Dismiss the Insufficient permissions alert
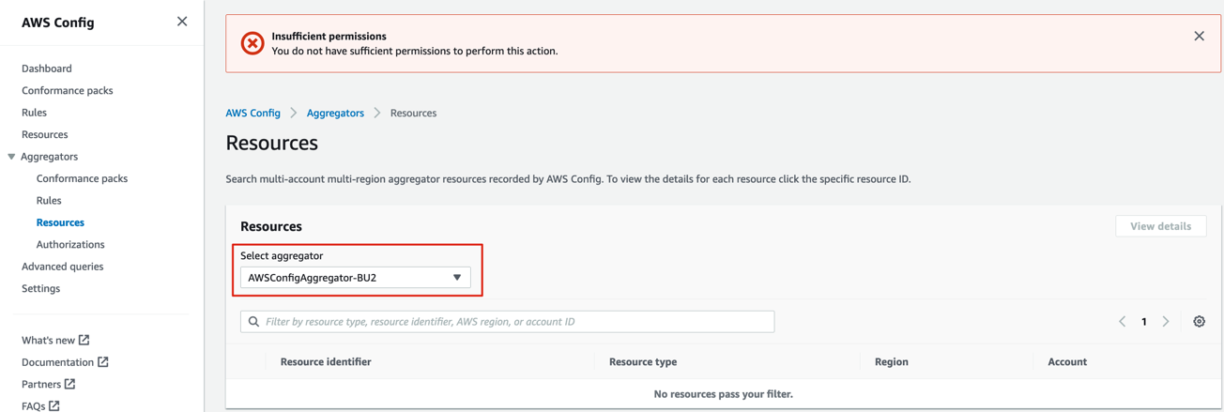Screen dimensions: 1224x412 tap(1199, 36)
